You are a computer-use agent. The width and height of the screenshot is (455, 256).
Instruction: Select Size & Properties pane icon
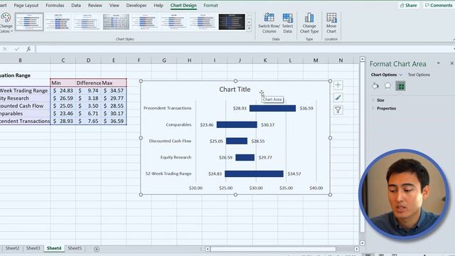[x=400, y=86]
